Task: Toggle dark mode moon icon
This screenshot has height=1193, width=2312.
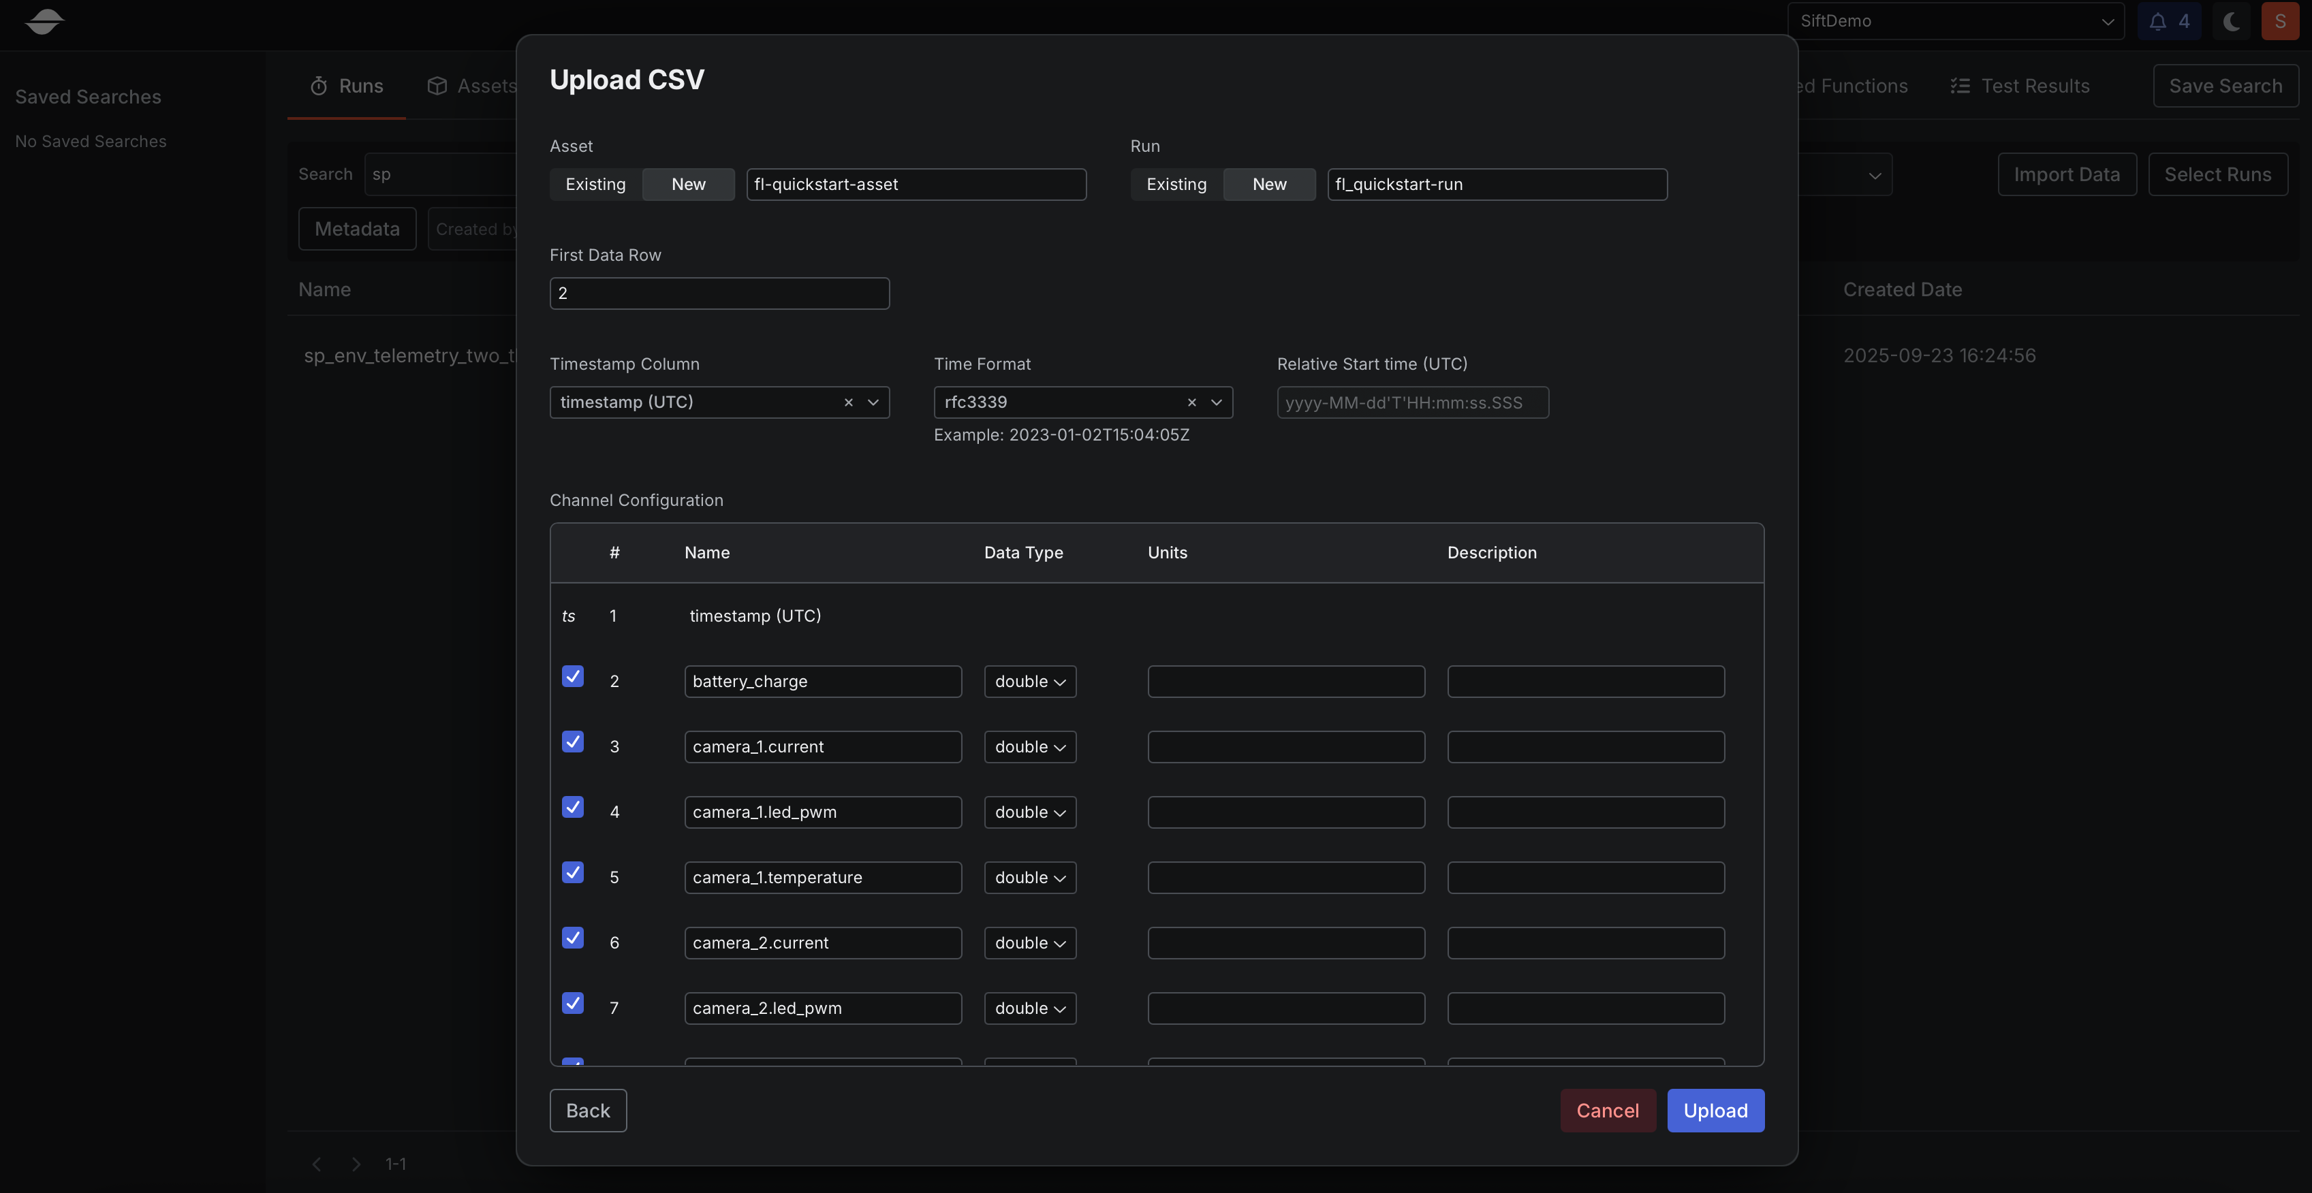Action: pos(2231,22)
